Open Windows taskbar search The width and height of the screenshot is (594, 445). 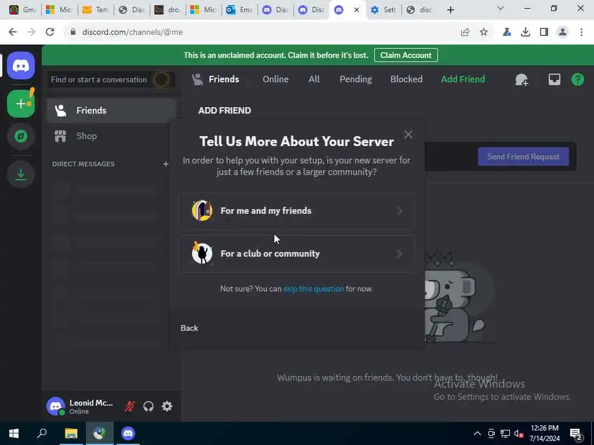coord(42,433)
